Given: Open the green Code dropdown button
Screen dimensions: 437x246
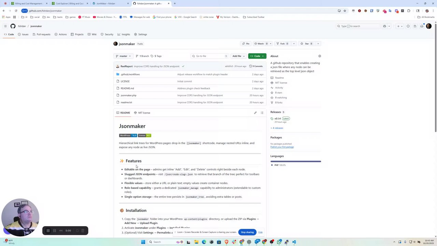Looking at the screenshot, I should coord(257,56).
